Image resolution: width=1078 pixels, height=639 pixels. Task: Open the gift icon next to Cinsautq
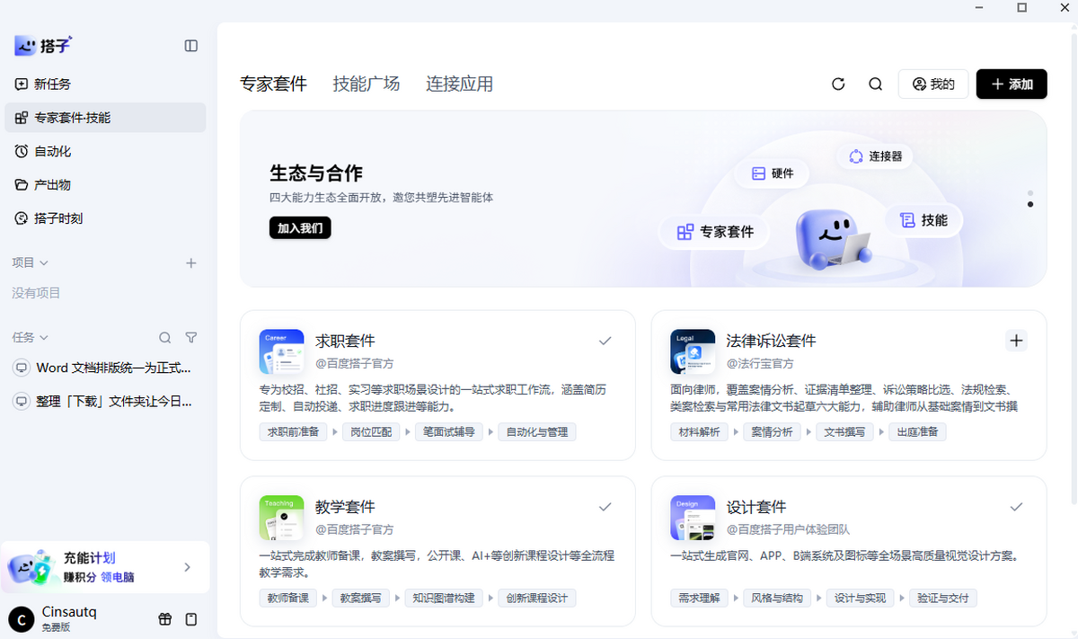tap(165, 619)
